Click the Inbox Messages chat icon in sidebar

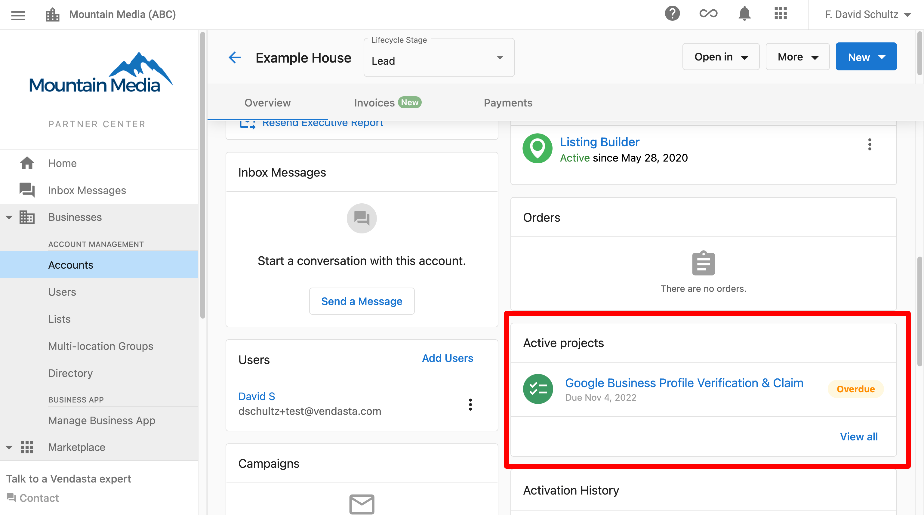pos(27,190)
